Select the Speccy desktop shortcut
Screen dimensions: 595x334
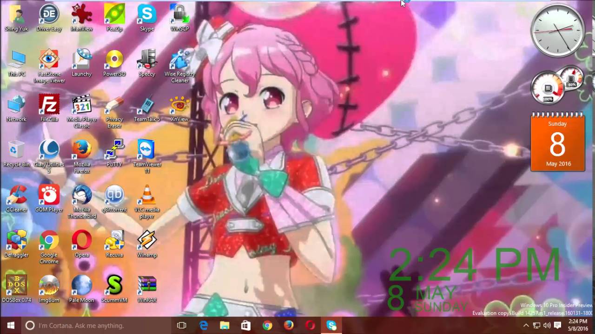click(147, 64)
